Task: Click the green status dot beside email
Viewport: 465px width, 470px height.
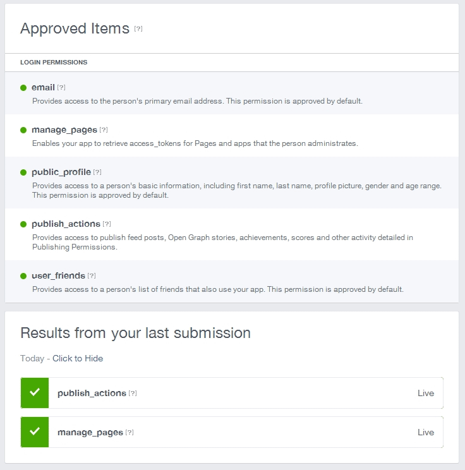Action: (x=23, y=88)
